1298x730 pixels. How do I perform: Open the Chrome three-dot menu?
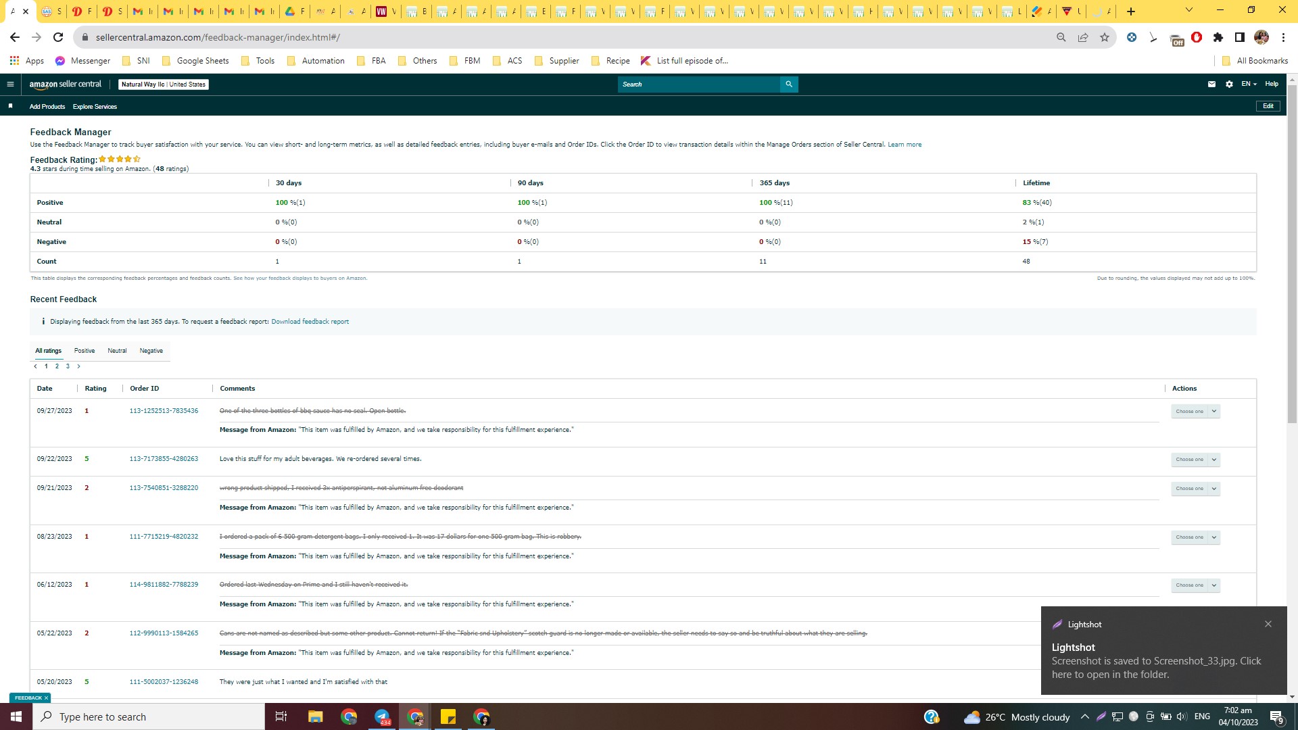(1283, 37)
